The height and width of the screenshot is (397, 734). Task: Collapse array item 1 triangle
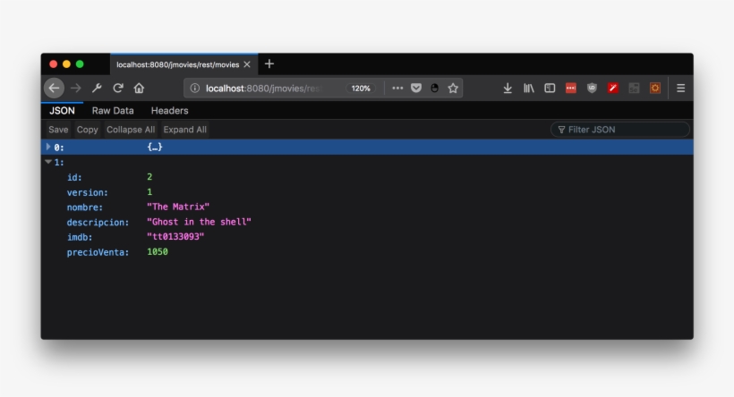tap(48, 162)
